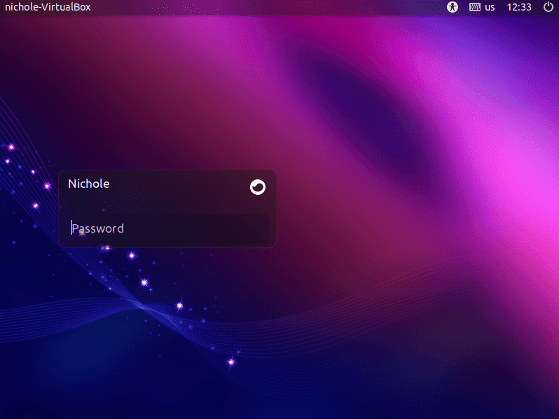Click the Password placeholder text
This screenshot has height=419, width=559.
pos(98,228)
